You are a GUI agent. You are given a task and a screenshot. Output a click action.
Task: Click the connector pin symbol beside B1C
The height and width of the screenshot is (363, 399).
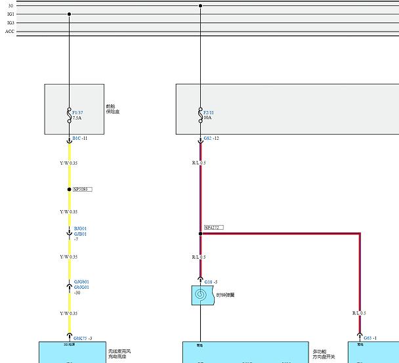click(x=69, y=140)
